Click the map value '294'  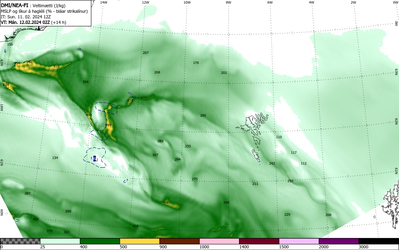coord(178,159)
